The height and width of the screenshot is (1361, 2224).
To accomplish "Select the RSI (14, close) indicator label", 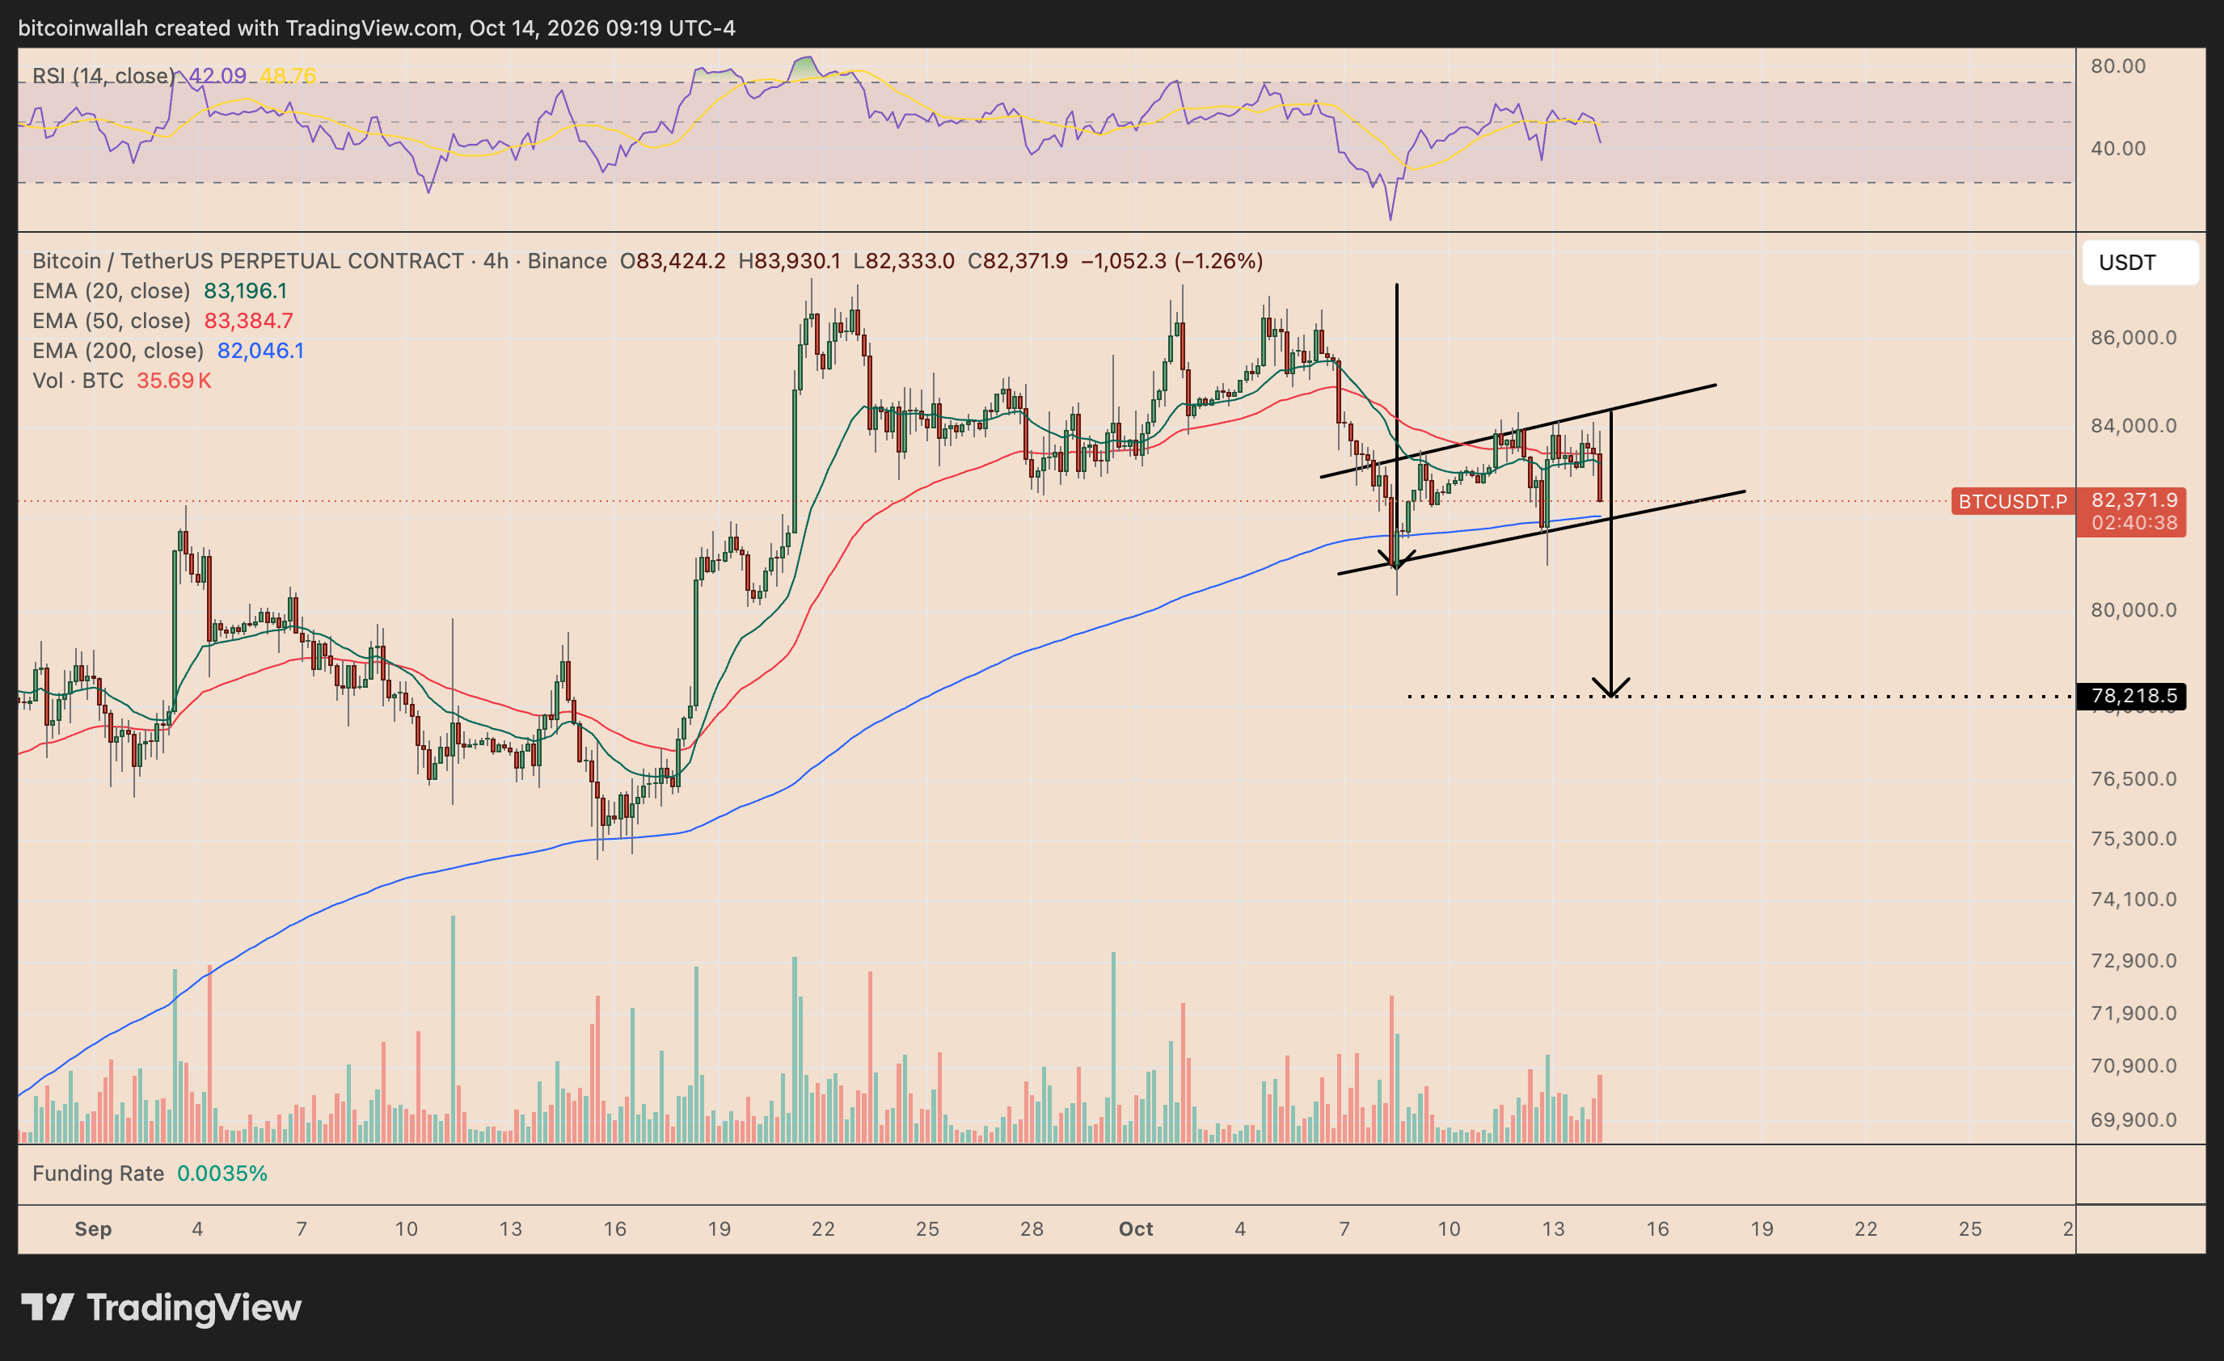I will pos(103,76).
